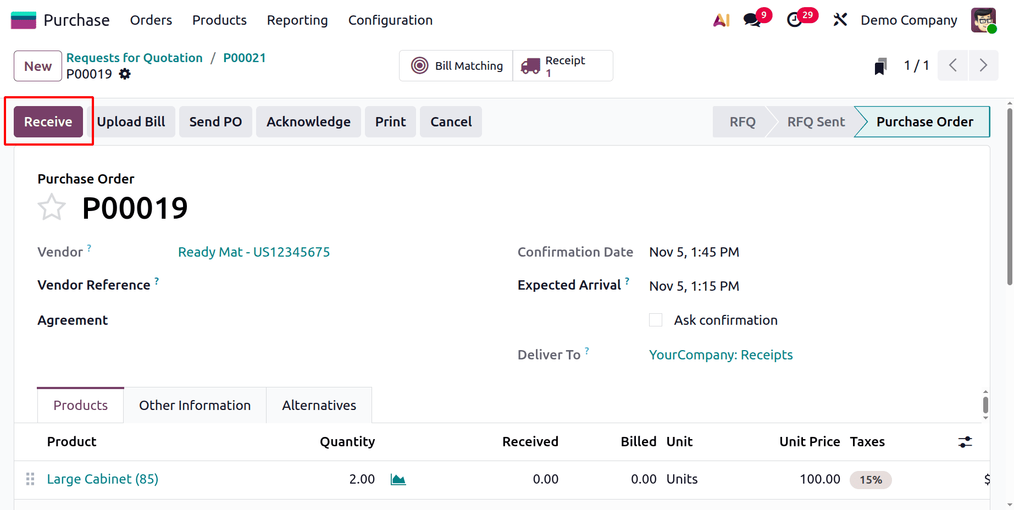This screenshot has width=1014, height=510.
Task: Toggle the bookmark flag near the record pager
Action: (x=880, y=65)
